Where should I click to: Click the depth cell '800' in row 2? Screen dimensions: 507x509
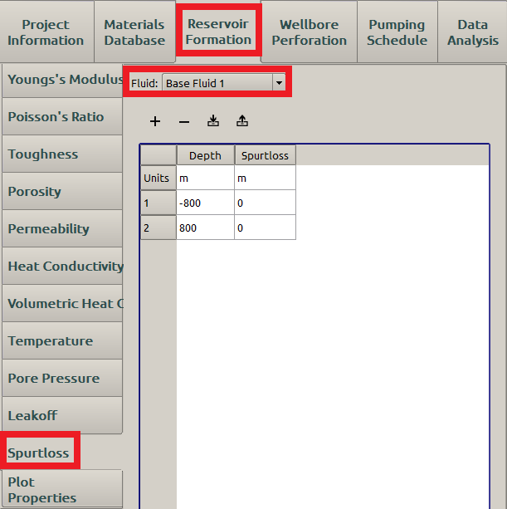click(x=205, y=228)
